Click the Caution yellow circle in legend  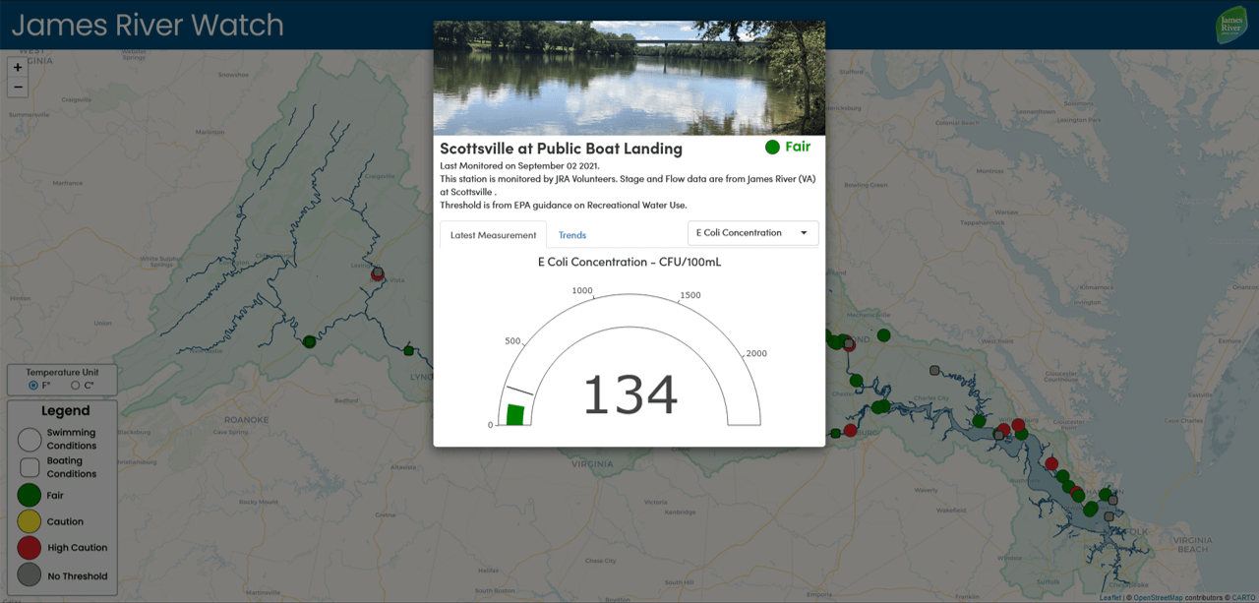[30, 521]
